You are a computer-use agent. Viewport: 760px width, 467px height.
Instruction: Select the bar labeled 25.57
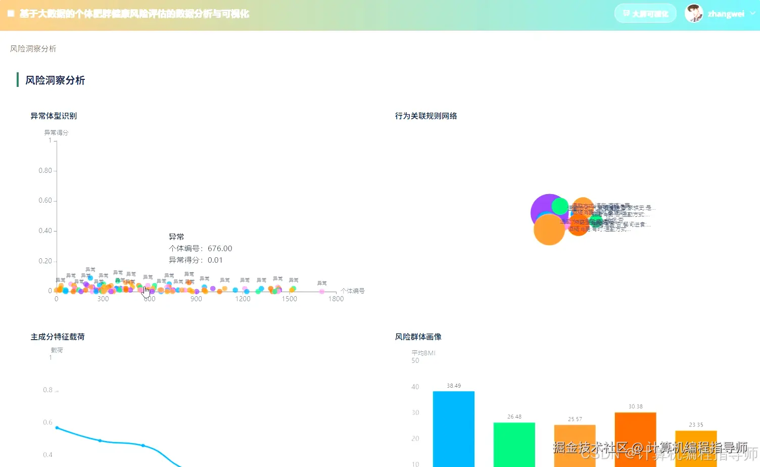point(575,446)
